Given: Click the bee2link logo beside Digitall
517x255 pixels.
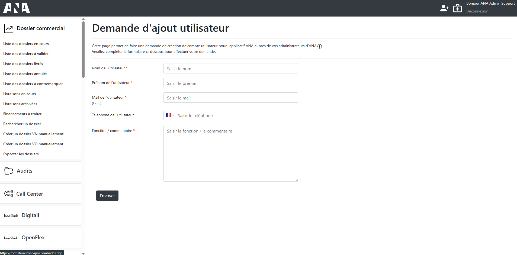Looking at the screenshot, I should (x=11, y=216).
